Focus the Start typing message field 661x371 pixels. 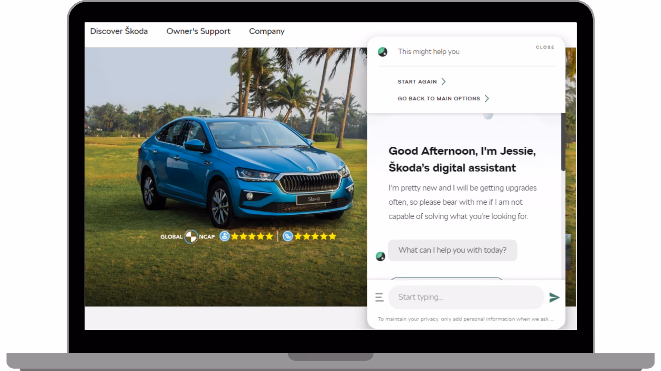tap(466, 297)
